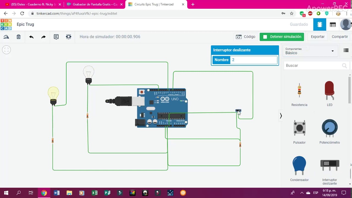This screenshot has width=352, height=198.
Task: Rotate the selected component
Action: (6, 37)
